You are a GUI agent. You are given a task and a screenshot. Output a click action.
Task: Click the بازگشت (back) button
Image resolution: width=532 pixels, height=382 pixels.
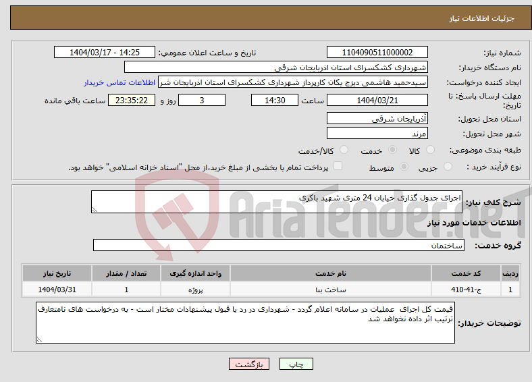coord(249,364)
